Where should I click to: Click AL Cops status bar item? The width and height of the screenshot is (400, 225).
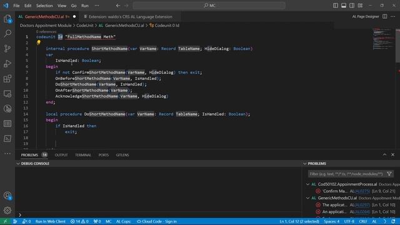pos(124,221)
